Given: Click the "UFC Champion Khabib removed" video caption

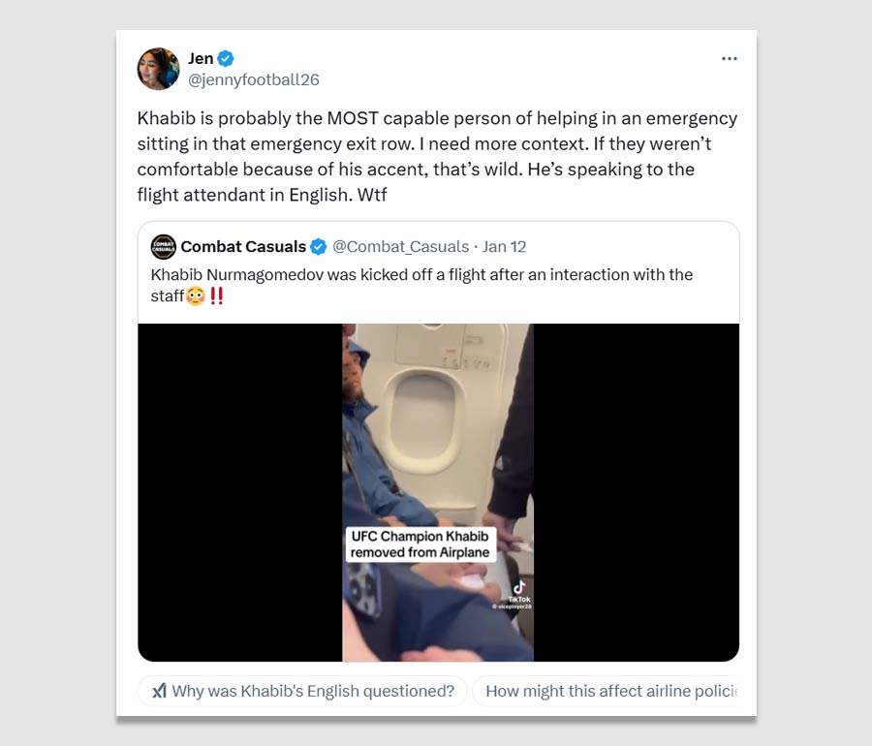Looking at the screenshot, I should tap(420, 544).
